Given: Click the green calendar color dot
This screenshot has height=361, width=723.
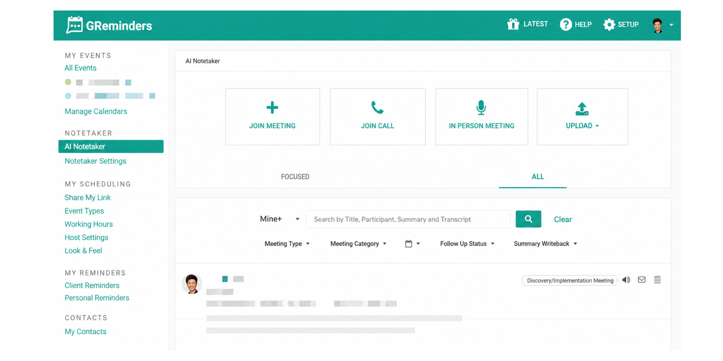Looking at the screenshot, I should coord(68,82).
